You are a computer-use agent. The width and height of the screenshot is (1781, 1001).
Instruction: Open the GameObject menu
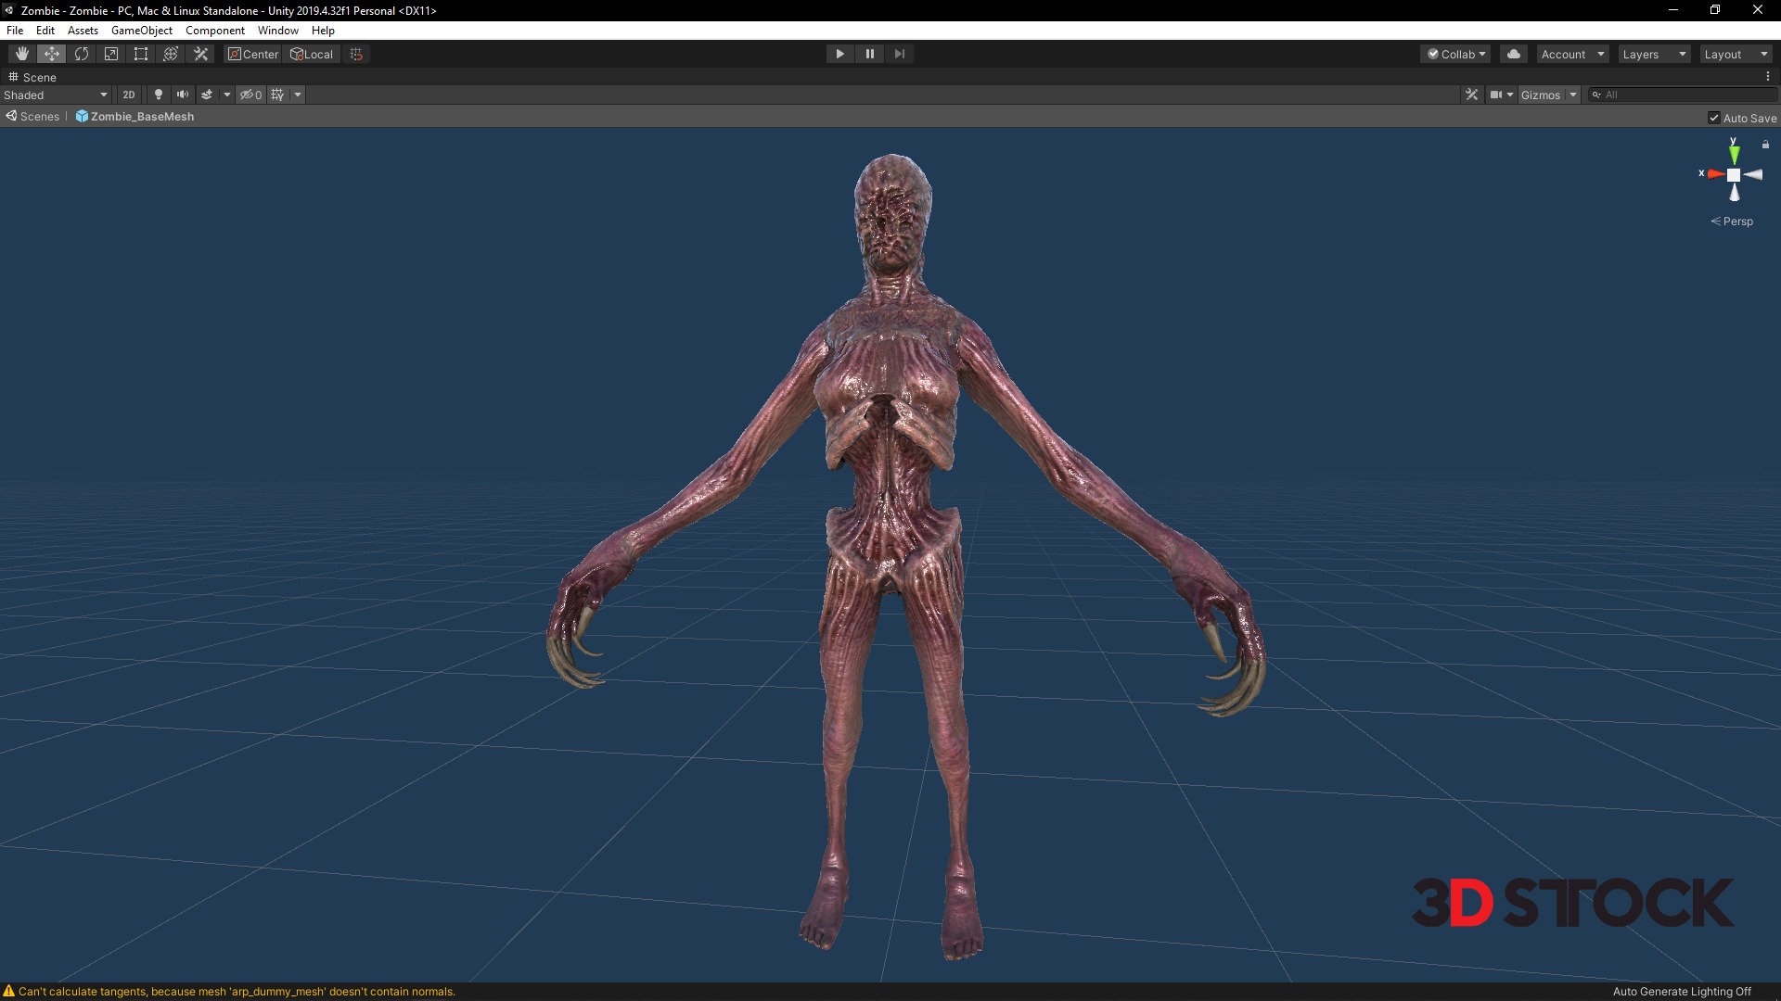pyautogui.click(x=141, y=31)
